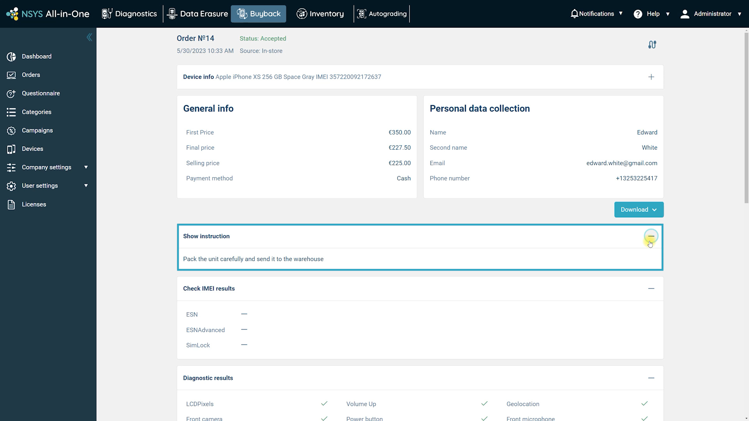The width and height of the screenshot is (749, 421).
Task: Collapse Diagnostic results section
Action: (x=651, y=378)
